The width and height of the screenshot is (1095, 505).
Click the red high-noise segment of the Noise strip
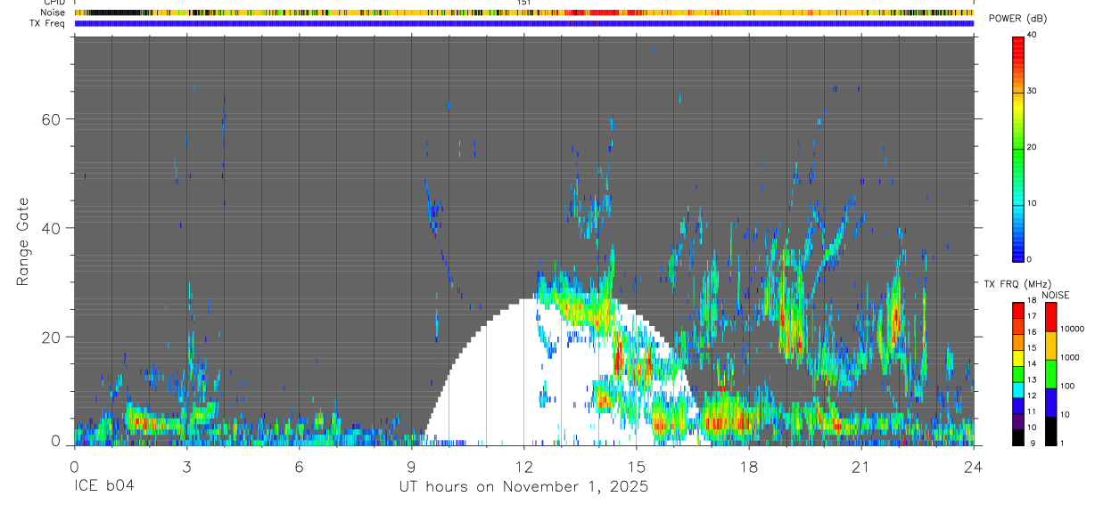605,12
